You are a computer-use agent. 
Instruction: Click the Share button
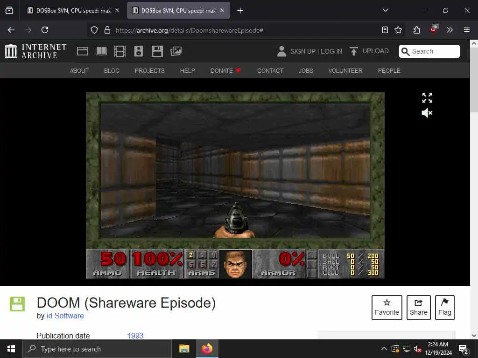tap(419, 308)
